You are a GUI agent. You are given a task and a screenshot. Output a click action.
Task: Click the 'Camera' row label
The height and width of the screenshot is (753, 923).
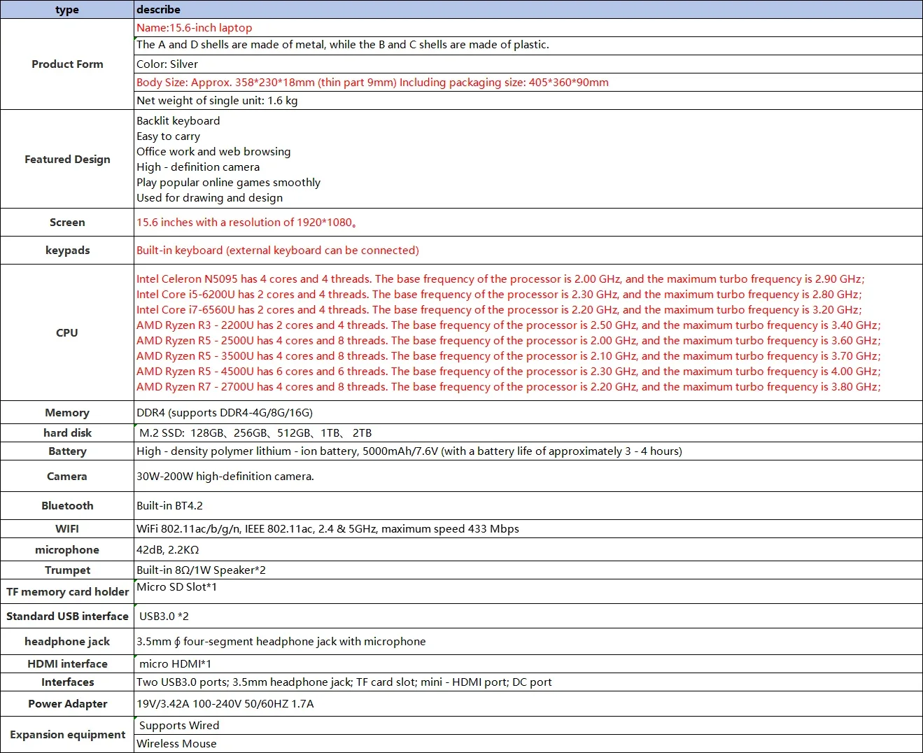[x=67, y=476]
